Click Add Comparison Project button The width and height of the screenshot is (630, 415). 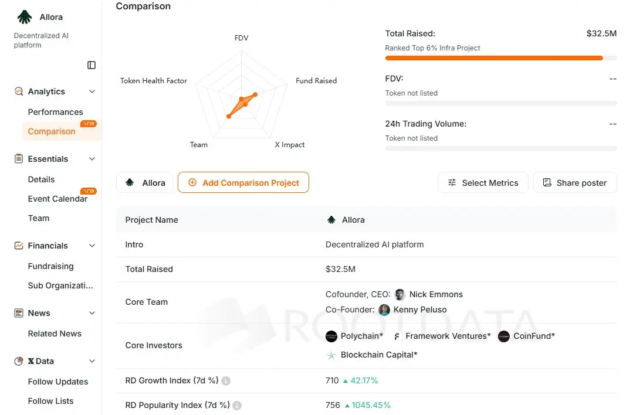[x=243, y=183]
